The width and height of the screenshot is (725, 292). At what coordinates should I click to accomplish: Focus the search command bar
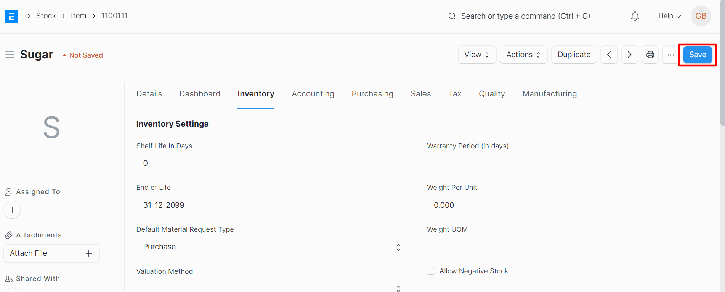pos(526,16)
